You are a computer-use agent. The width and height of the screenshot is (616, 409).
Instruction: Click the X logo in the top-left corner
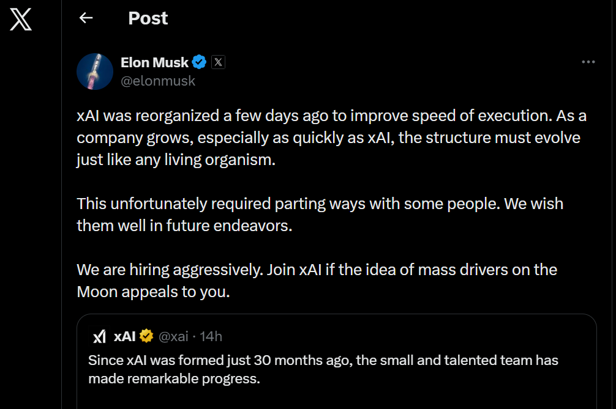pos(20,19)
